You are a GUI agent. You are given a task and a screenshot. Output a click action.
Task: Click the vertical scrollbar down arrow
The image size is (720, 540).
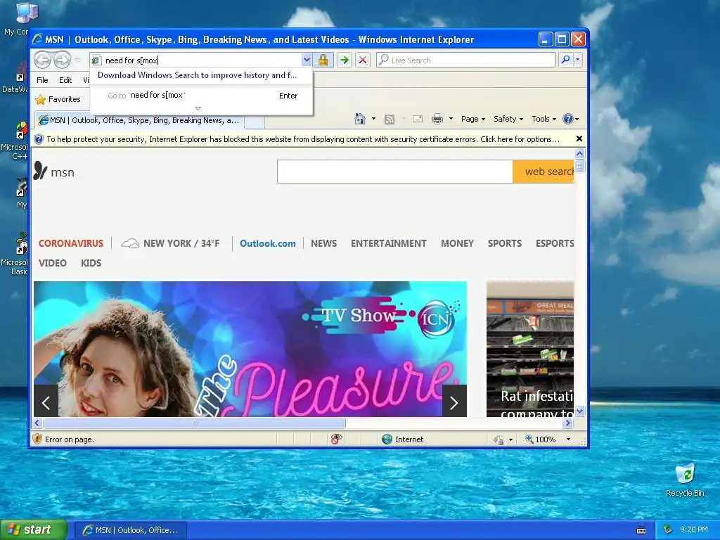coord(579,411)
